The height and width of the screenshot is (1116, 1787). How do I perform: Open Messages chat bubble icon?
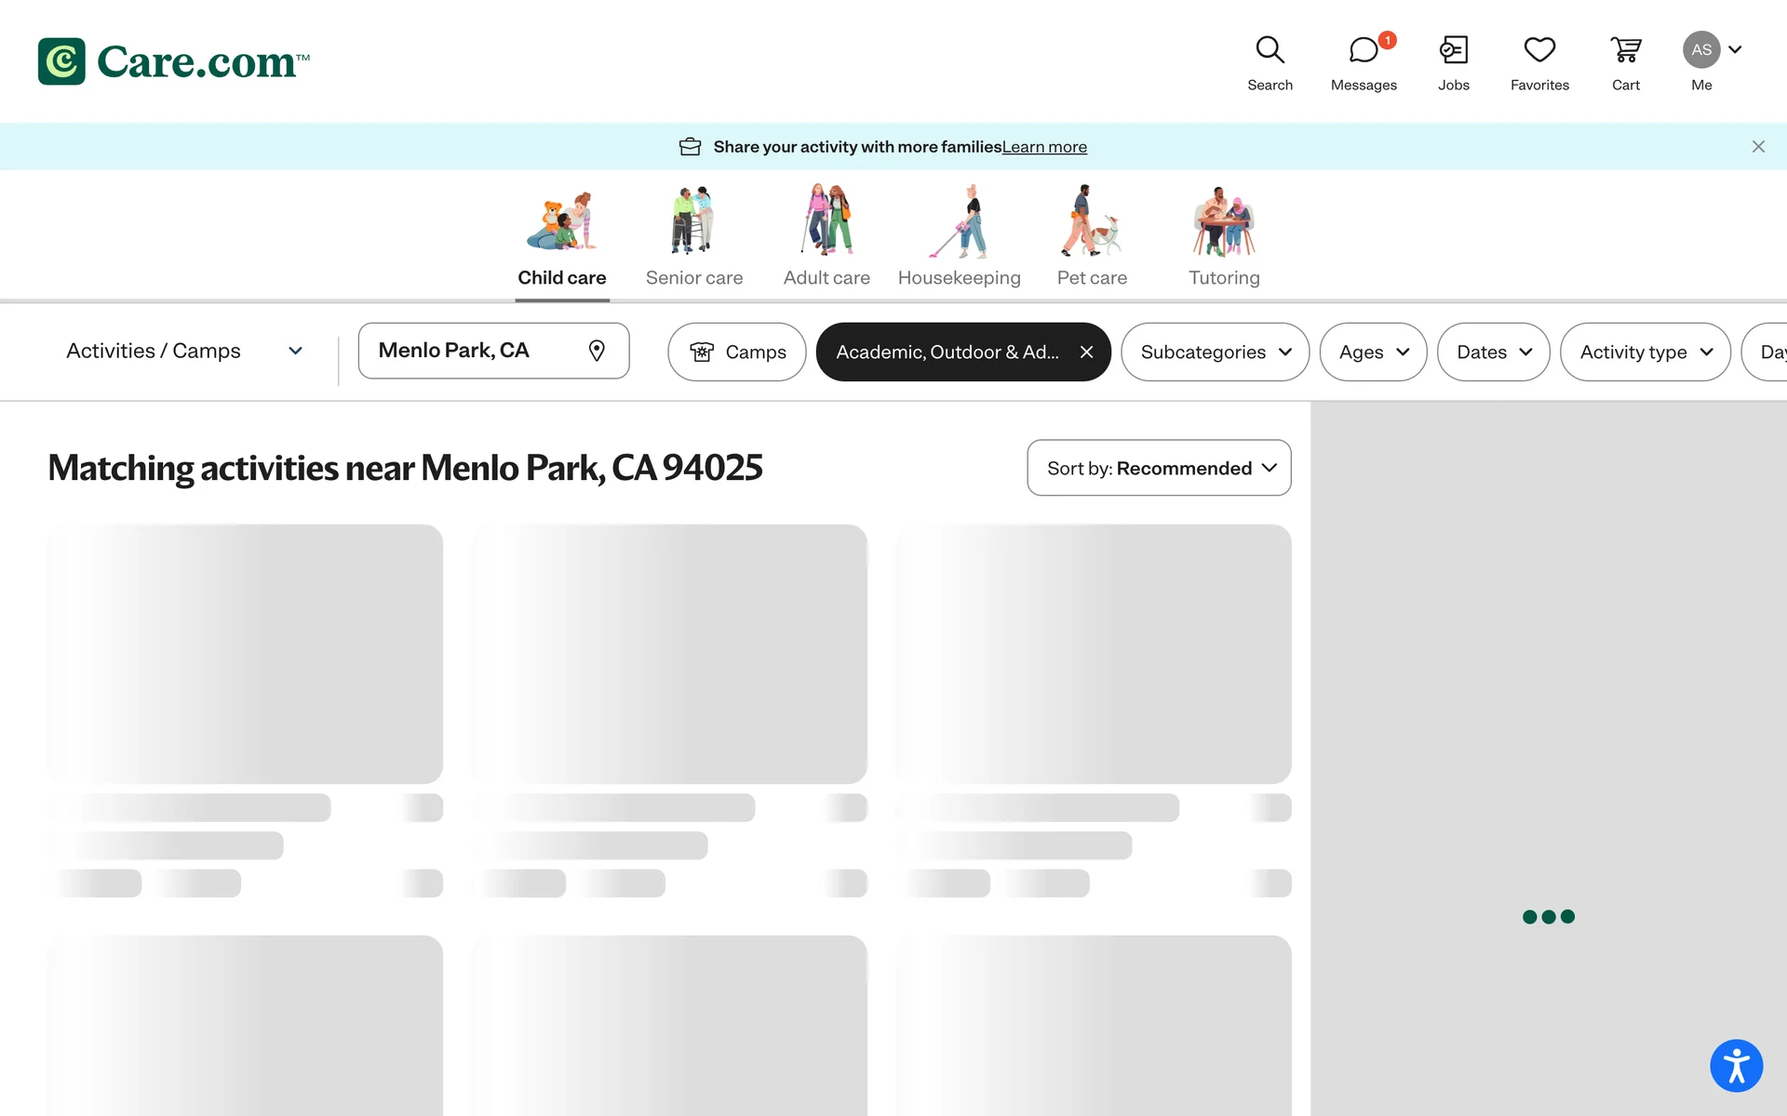click(1363, 50)
